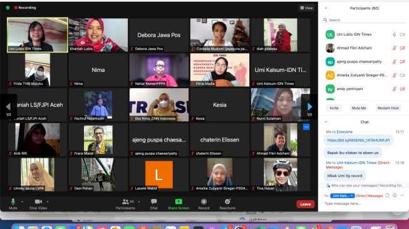
Task: Open more options on Ahmad Fikri tile
Action: point(306,127)
